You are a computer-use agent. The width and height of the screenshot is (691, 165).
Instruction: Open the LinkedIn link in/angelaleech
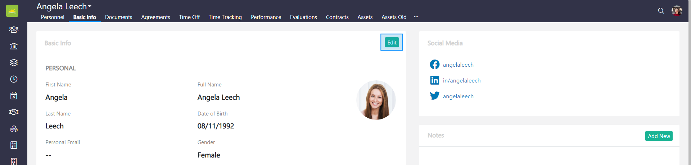click(462, 80)
